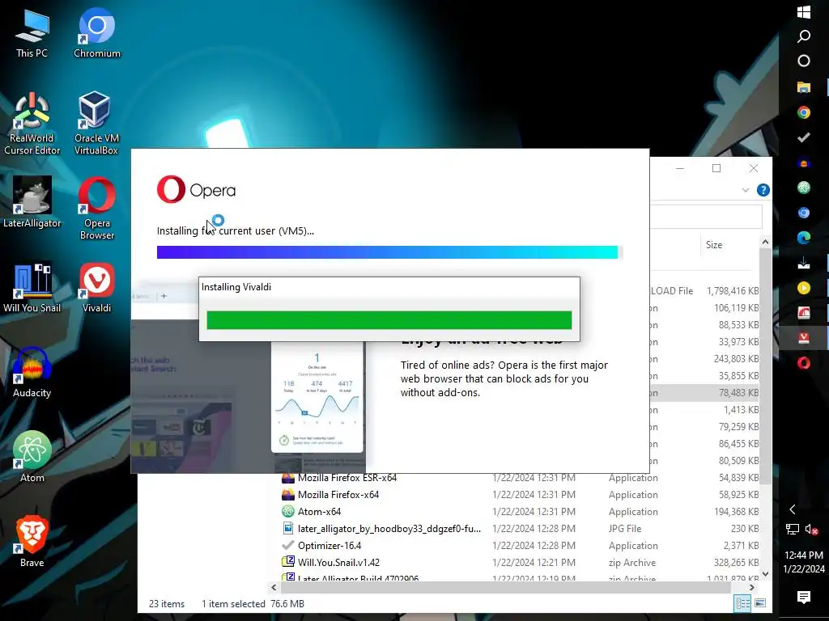Minimize the File Explorer window
829x621 pixels.
coord(680,168)
